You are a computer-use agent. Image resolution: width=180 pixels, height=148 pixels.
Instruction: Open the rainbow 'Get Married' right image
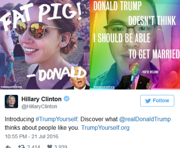[x=135, y=45]
